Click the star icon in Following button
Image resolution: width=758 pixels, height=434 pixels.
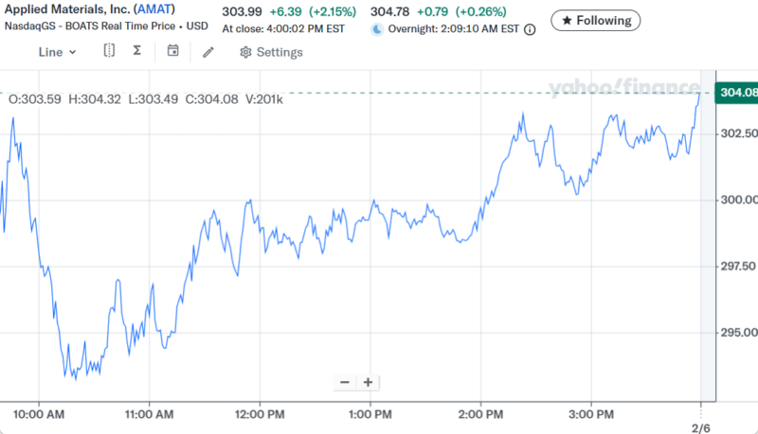(567, 20)
